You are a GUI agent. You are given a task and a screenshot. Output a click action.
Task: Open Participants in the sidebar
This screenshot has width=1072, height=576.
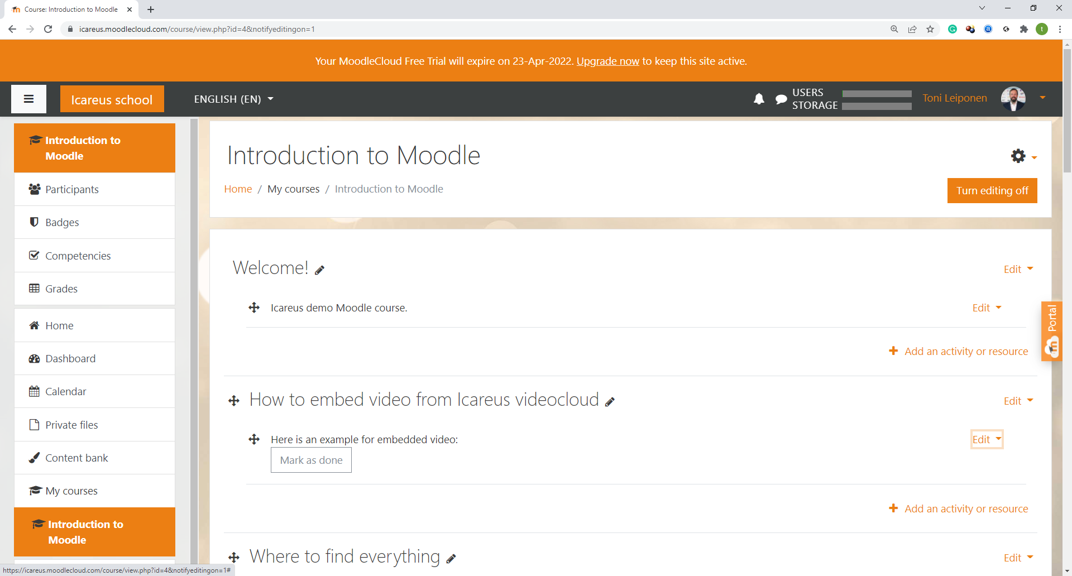72,189
